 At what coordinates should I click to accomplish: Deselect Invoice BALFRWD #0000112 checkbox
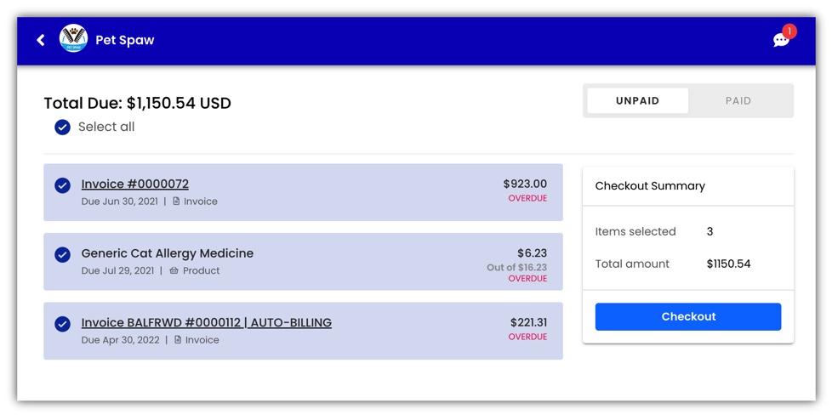pos(63,324)
